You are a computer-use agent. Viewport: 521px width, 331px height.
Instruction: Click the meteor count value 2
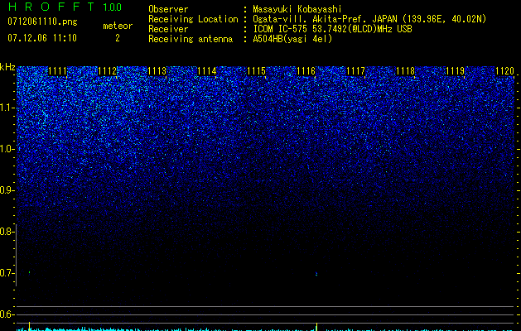118,38
